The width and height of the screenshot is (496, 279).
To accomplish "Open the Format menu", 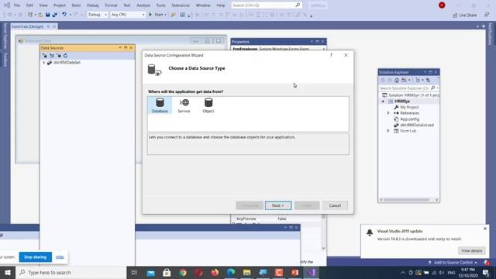I will [111, 5].
